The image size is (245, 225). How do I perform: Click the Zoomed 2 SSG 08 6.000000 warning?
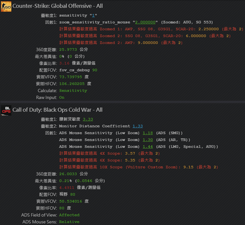click(x=145, y=36)
